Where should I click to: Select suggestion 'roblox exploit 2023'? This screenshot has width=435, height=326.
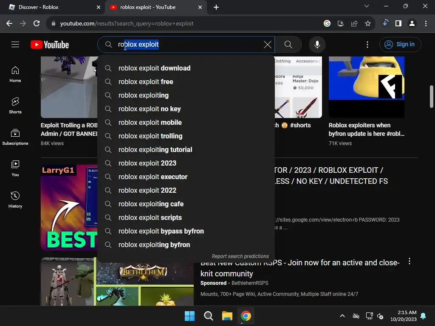(186, 163)
